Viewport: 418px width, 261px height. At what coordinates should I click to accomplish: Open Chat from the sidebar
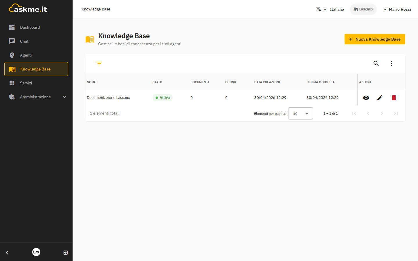(x=36, y=41)
